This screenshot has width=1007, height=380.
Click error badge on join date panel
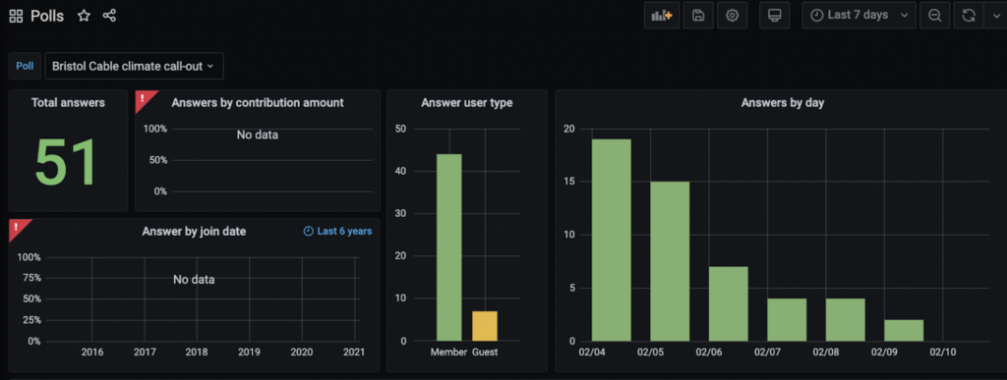[18, 228]
